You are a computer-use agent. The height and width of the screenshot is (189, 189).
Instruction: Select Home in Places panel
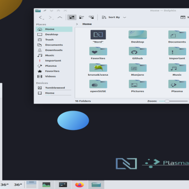point(54,29)
